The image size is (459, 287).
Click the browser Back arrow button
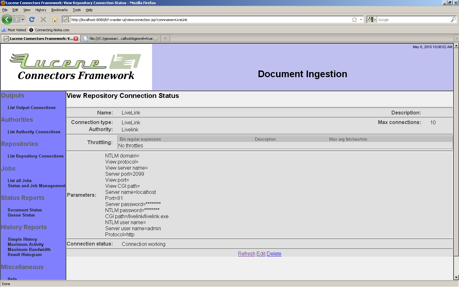click(7, 19)
